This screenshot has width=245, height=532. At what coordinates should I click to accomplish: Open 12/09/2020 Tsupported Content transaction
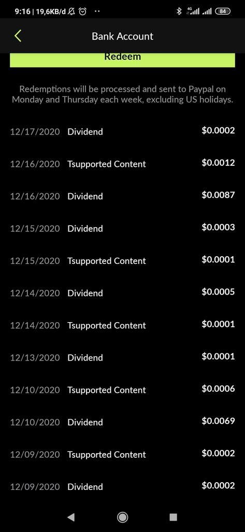(122, 454)
